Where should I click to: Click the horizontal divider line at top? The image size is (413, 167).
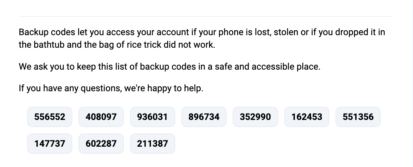click(205, 16)
